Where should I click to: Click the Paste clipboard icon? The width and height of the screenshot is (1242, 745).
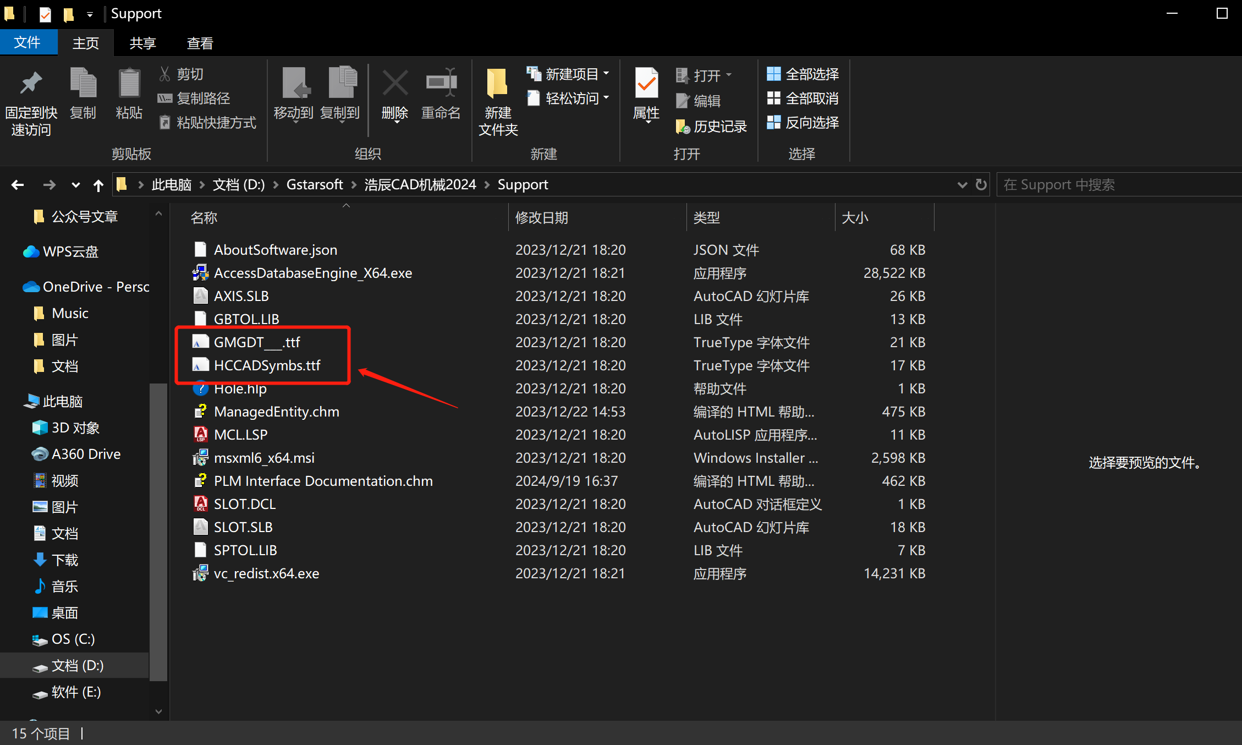(129, 84)
